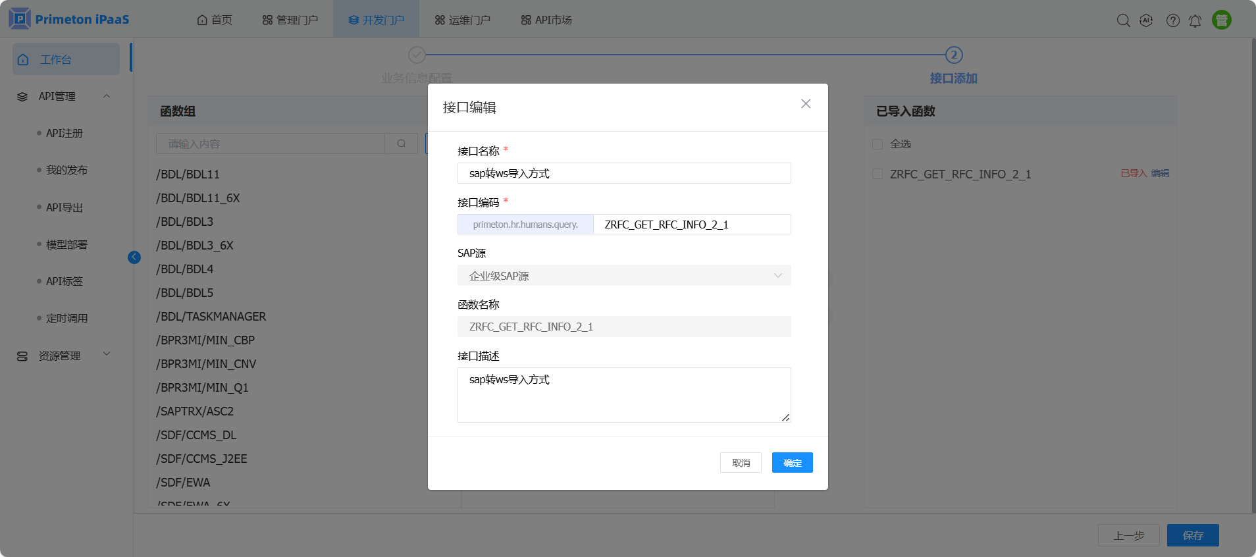This screenshot has height=557, width=1256.
Task: Click the 确定 button
Action: pos(792,463)
